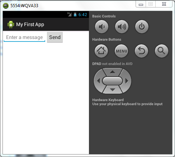Click the DPAD left arrow

pyautogui.click(x=99, y=81)
